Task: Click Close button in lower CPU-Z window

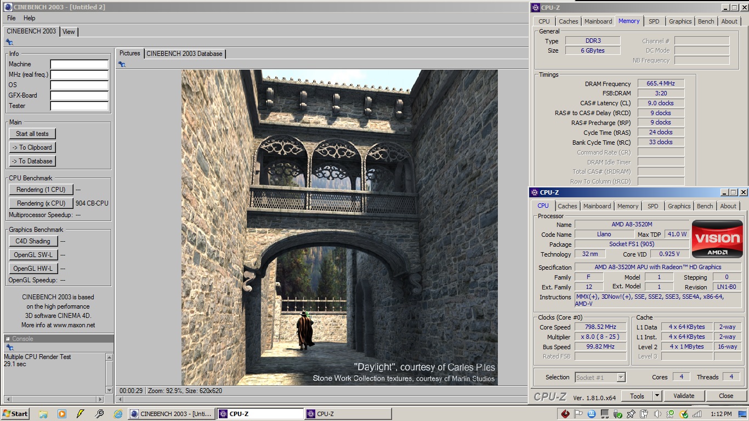Action: pyautogui.click(x=726, y=396)
